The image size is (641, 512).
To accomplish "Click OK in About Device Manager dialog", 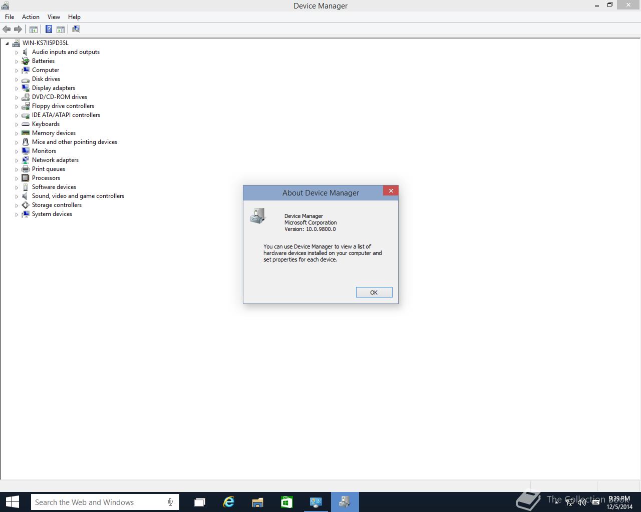I will tap(374, 292).
